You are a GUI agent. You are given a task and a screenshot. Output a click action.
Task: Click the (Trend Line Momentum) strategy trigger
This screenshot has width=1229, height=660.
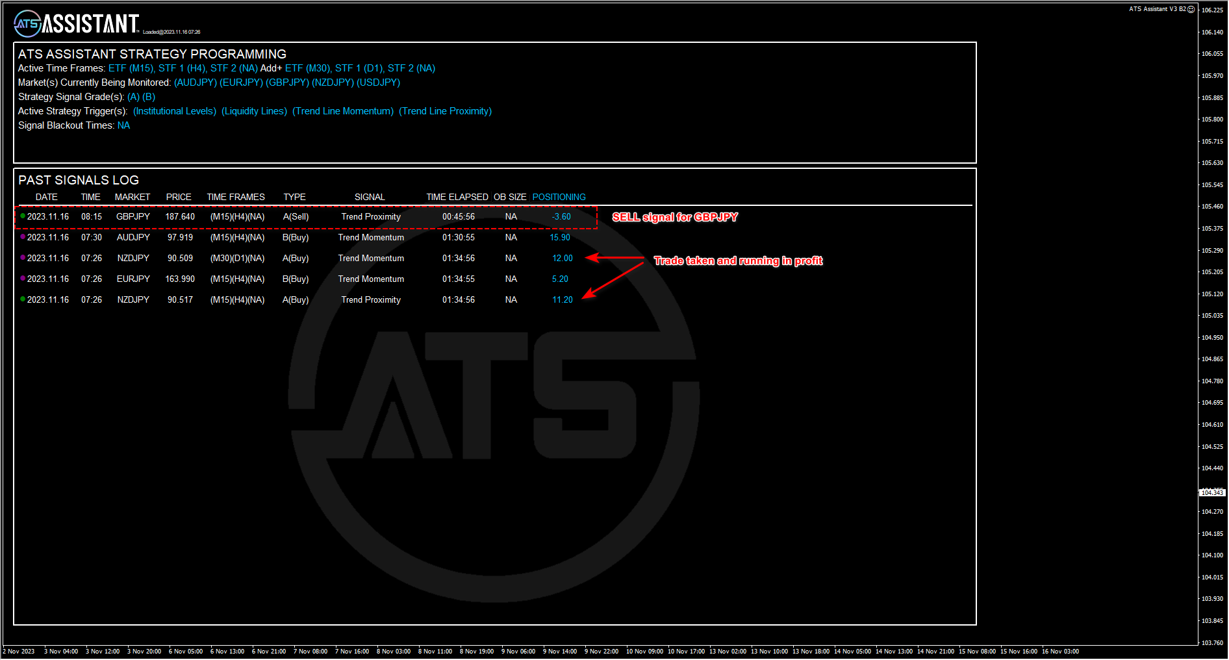(343, 111)
